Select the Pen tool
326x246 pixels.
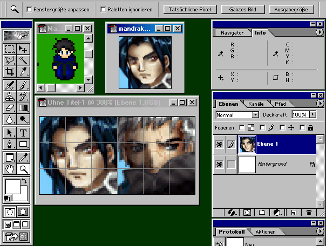click(x=10, y=144)
